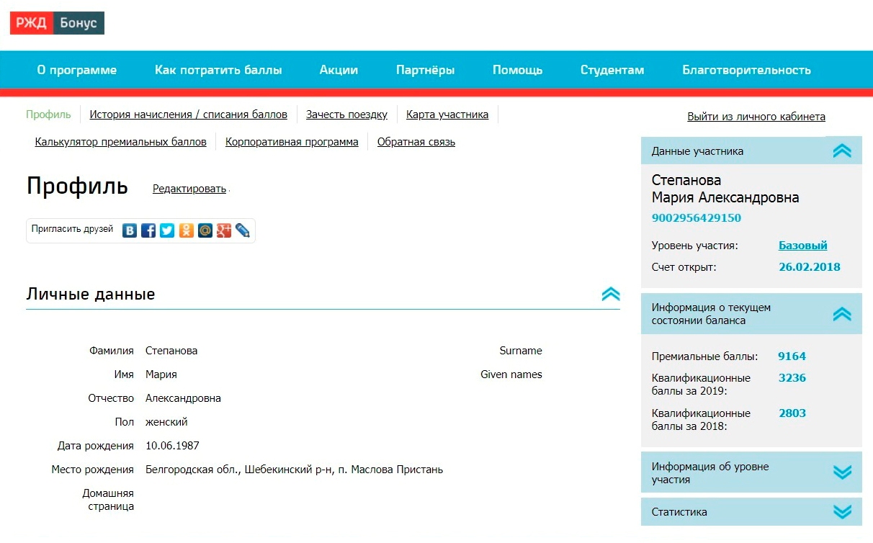Expand the Статистика panel
Viewport: 873px width, 543px height.
pyautogui.click(x=841, y=512)
